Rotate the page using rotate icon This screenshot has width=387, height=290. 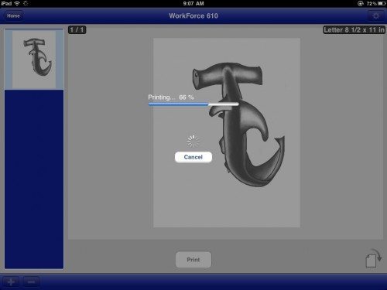click(374, 258)
